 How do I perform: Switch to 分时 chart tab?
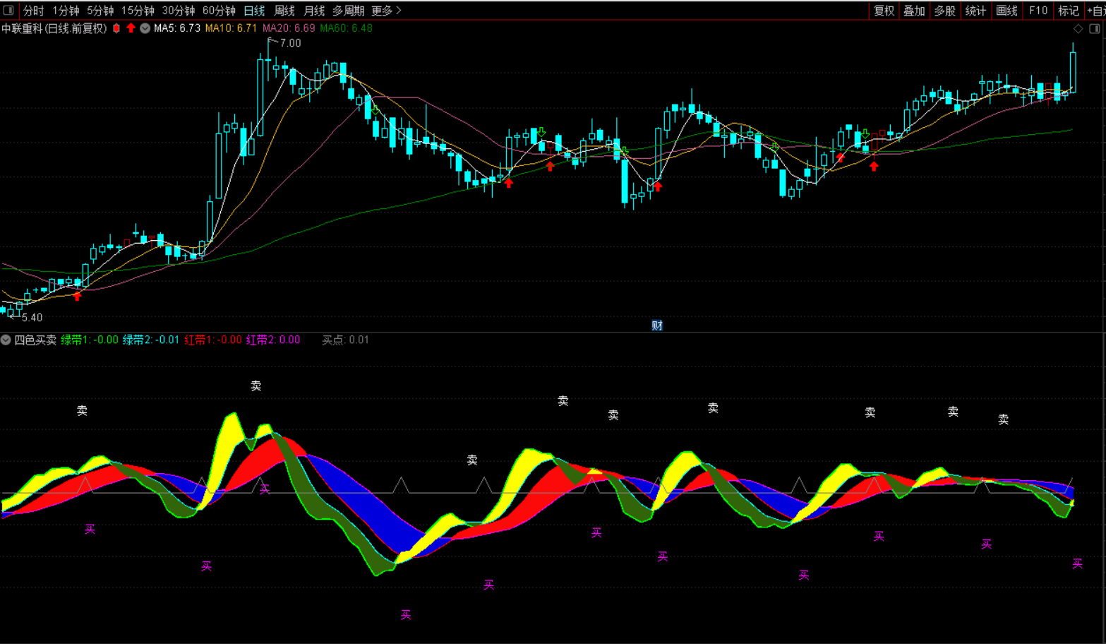click(x=33, y=11)
